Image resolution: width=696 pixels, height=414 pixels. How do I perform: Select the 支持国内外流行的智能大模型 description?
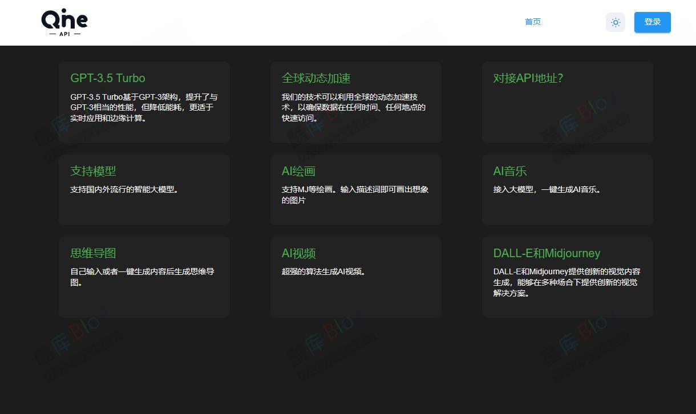point(124,189)
